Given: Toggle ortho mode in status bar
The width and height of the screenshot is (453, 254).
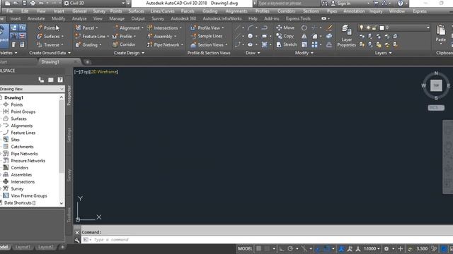Looking at the screenshot, I should coord(282,248).
